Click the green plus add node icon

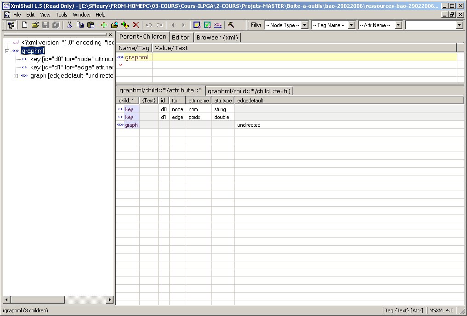click(104, 25)
